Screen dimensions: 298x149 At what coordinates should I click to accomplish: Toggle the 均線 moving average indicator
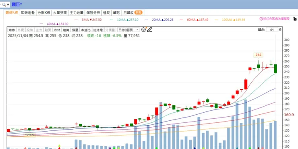[x=12, y=30]
